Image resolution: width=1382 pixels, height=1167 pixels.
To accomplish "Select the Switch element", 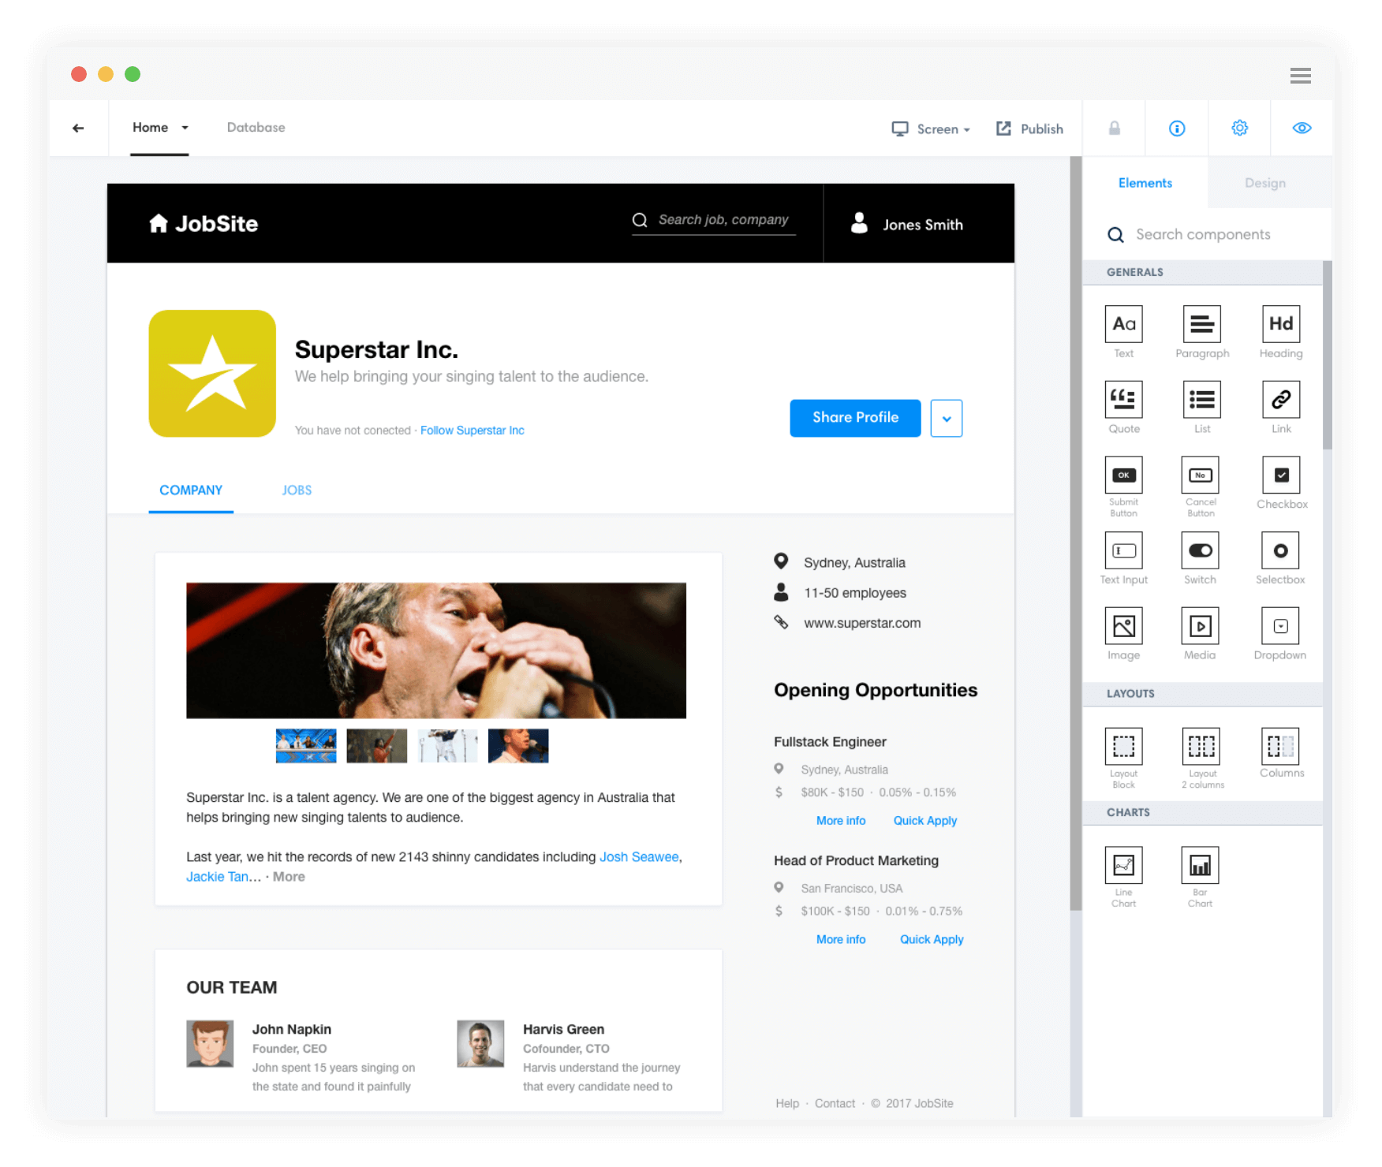I will pyautogui.click(x=1200, y=551).
